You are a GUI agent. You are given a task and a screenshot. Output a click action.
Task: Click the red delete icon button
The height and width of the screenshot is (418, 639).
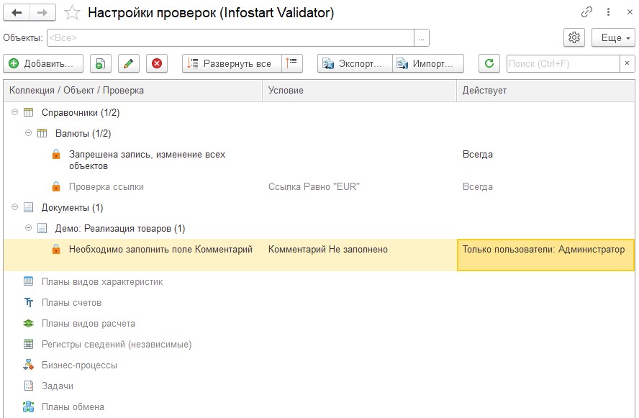point(156,64)
